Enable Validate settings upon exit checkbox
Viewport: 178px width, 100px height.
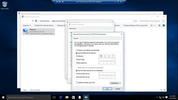click(77, 82)
